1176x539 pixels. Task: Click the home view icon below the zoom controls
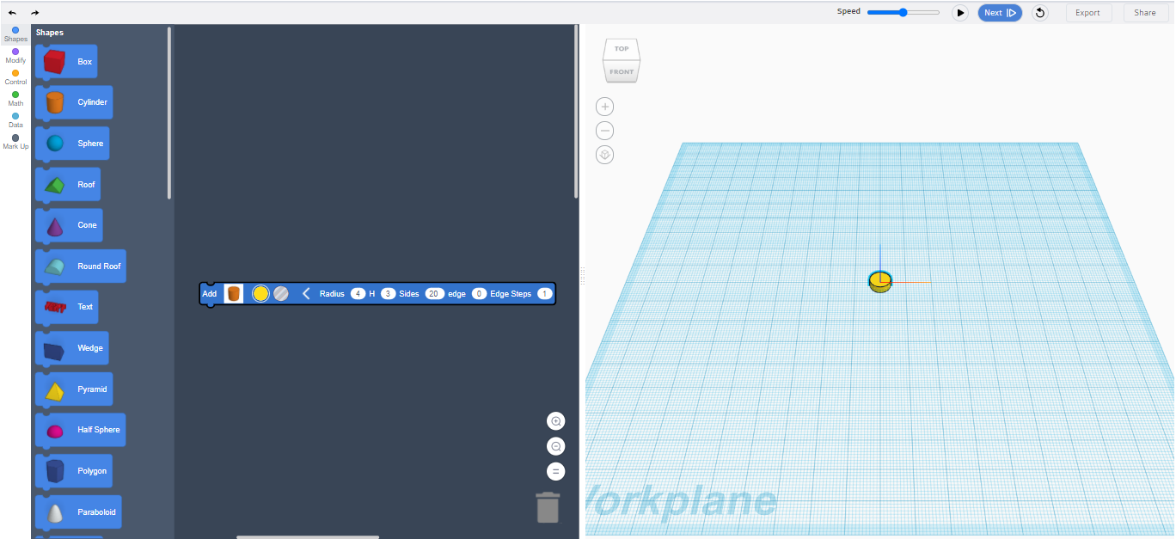click(x=604, y=154)
